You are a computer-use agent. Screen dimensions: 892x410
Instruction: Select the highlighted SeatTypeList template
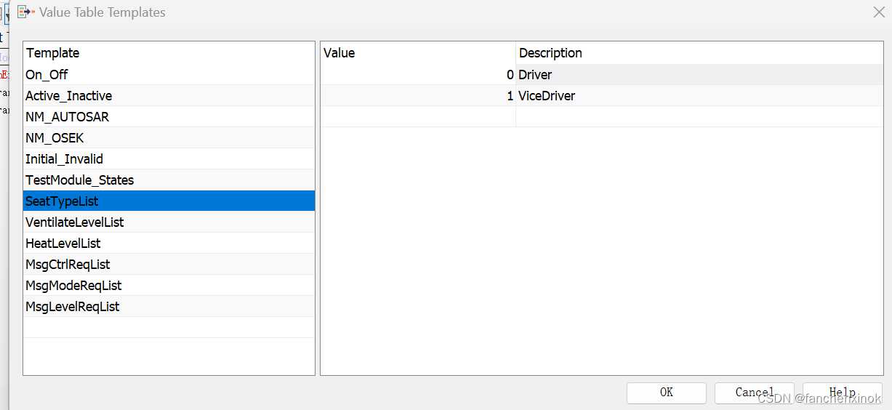(x=169, y=201)
